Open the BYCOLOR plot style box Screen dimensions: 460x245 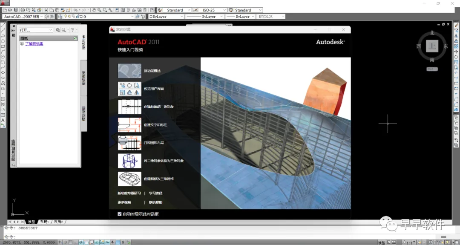click(x=271, y=17)
